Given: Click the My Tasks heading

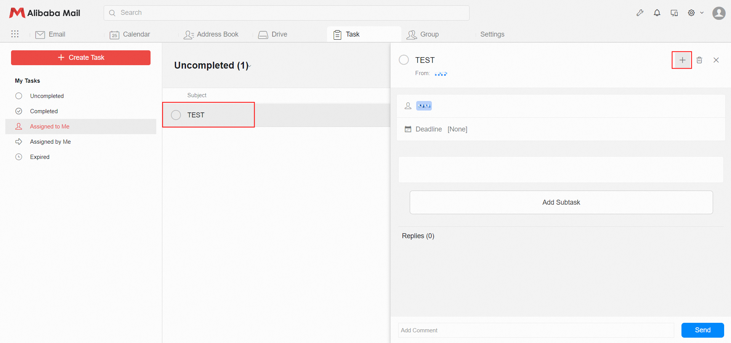Looking at the screenshot, I should [27, 81].
